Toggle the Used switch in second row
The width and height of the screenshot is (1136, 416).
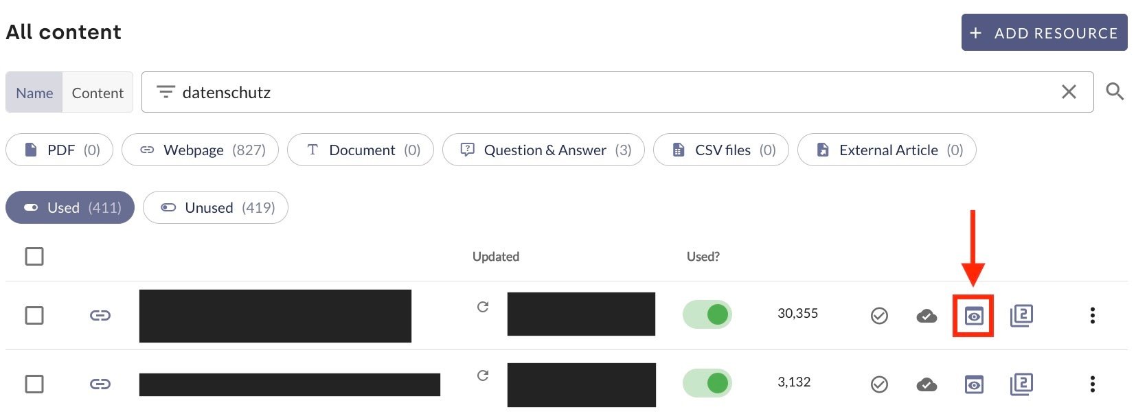coord(707,383)
